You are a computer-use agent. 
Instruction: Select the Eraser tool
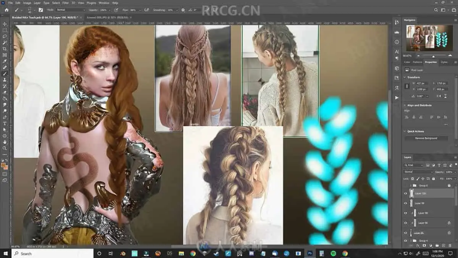click(5, 92)
